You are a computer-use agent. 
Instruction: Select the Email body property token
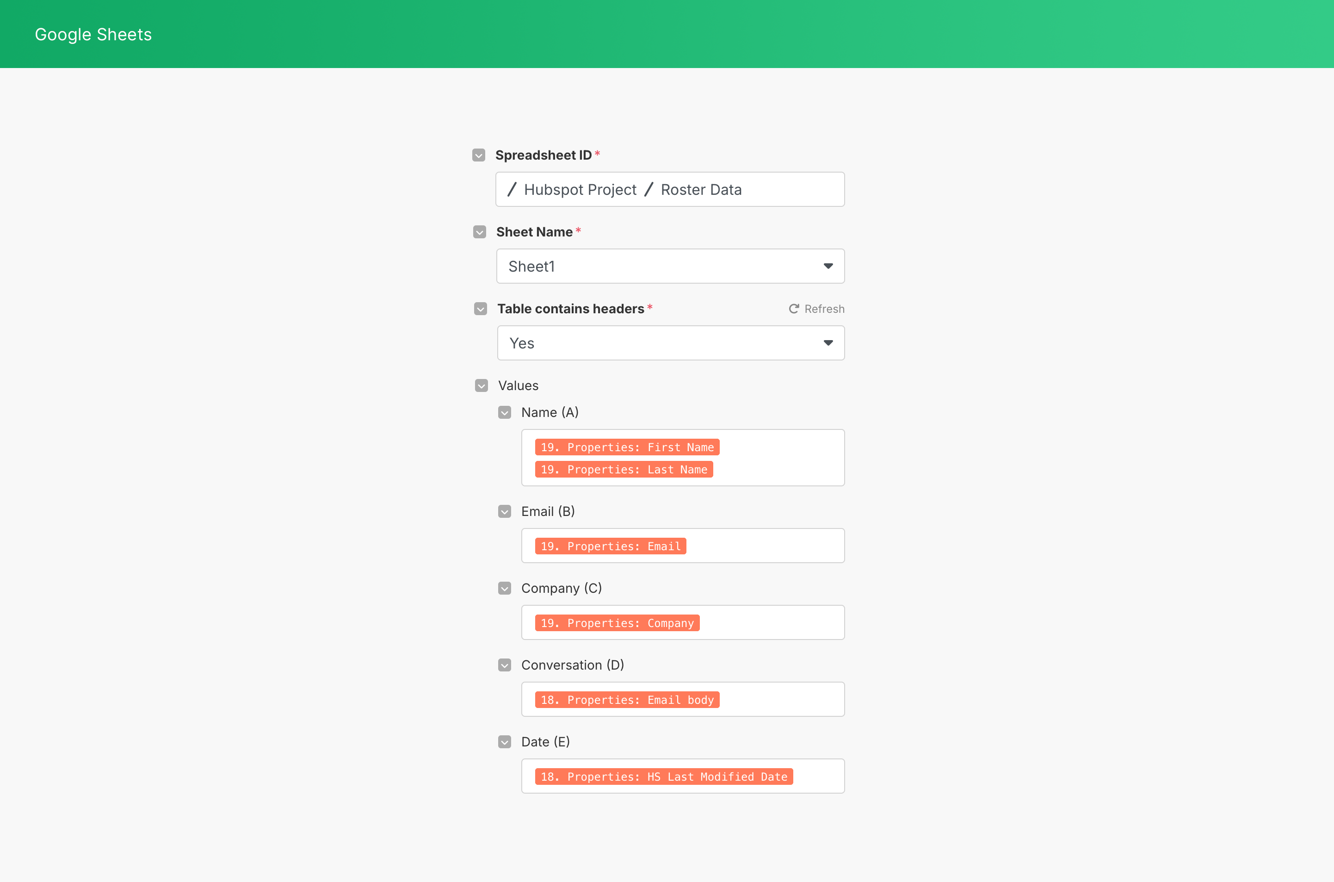[x=627, y=700]
